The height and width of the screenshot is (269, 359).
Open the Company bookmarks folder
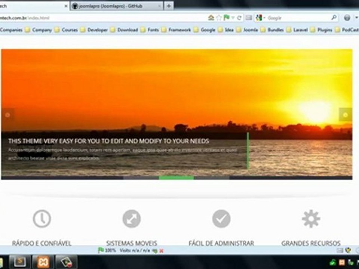[x=39, y=30]
